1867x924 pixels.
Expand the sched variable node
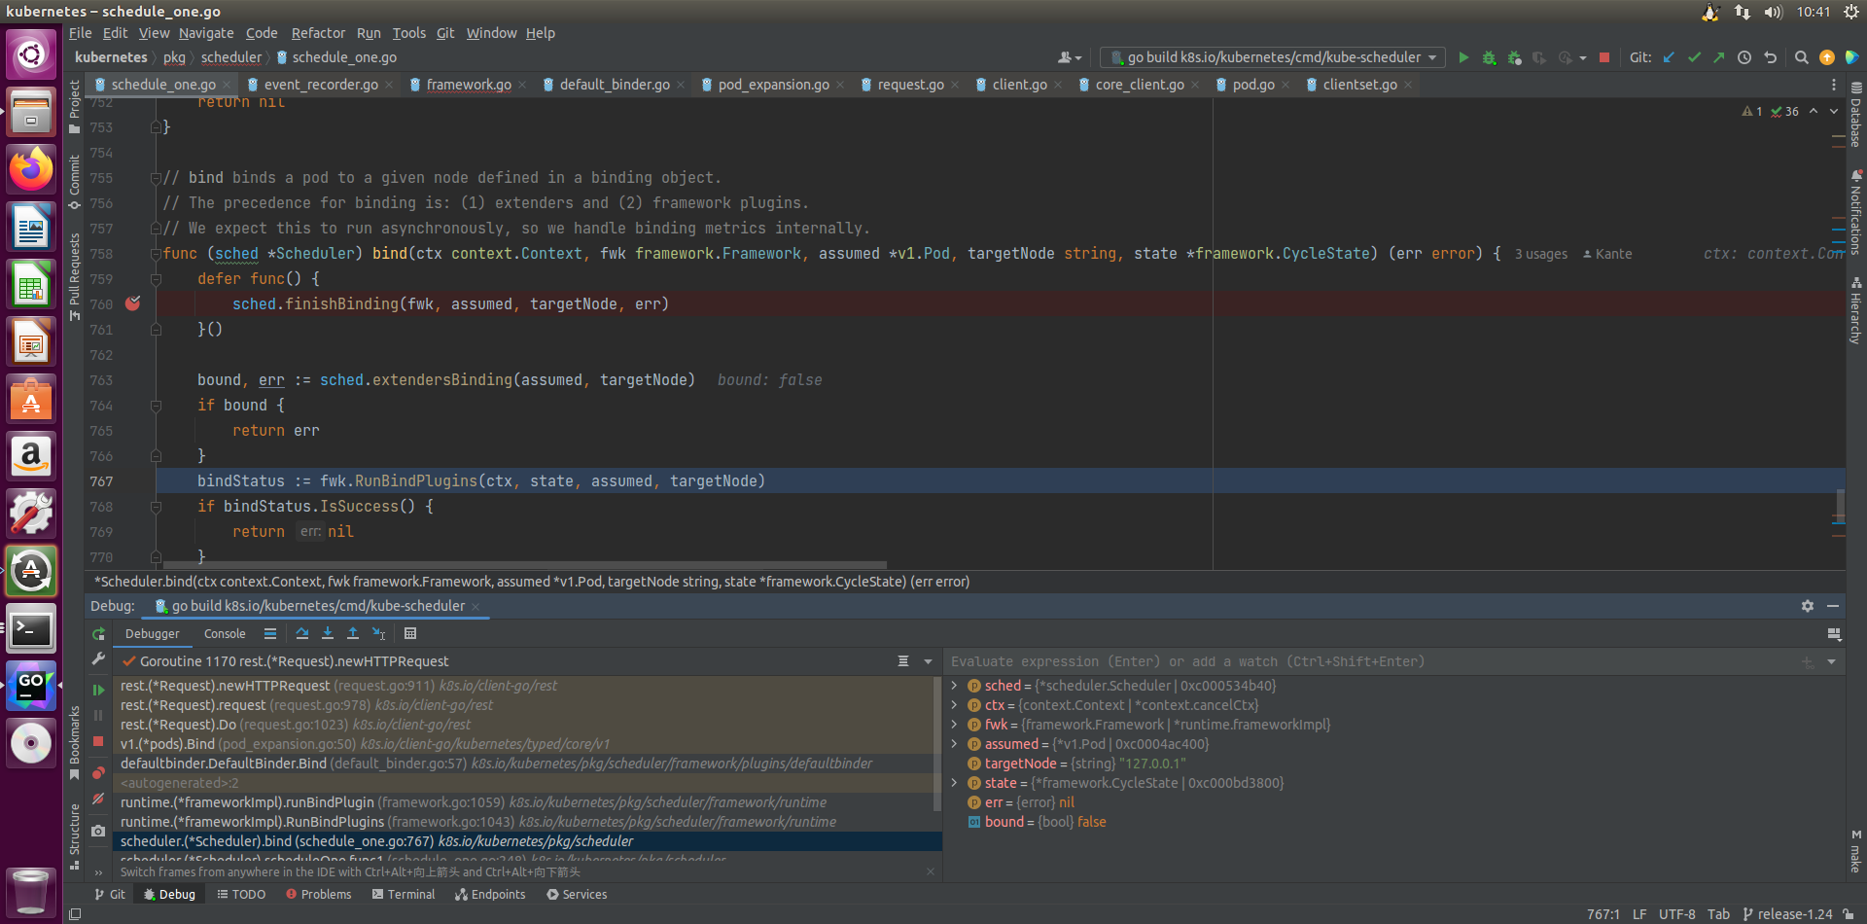tap(955, 686)
